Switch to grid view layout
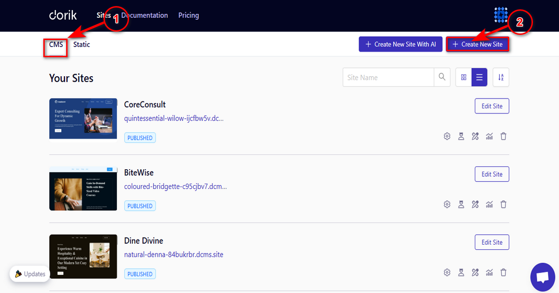Image resolution: width=559 pixels, height=293 pixels. click(464, 77)
